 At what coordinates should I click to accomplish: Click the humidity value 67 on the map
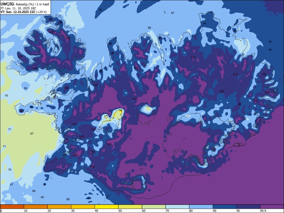point(32,134)
